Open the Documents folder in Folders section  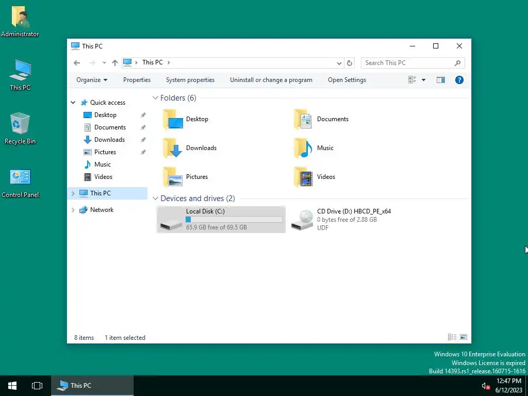coord(321,119)
